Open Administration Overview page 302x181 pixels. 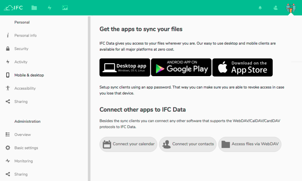pos(22,135)
